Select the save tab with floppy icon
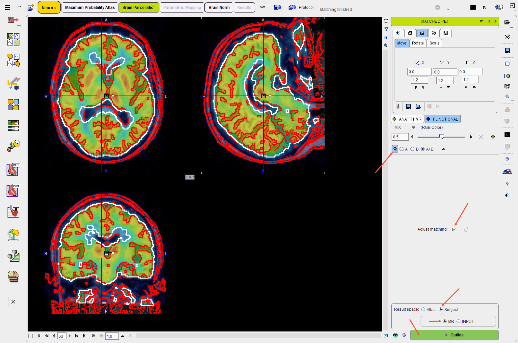 (x=446, y=33)
